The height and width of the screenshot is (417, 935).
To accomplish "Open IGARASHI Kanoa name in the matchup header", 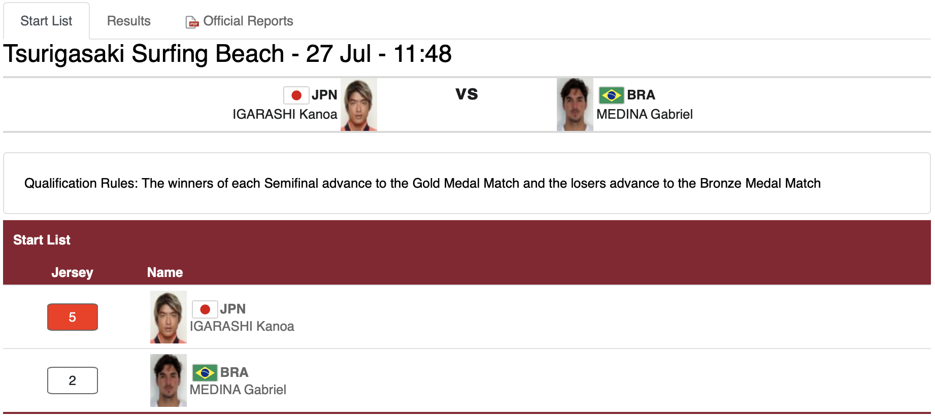I will coord(285,114).
